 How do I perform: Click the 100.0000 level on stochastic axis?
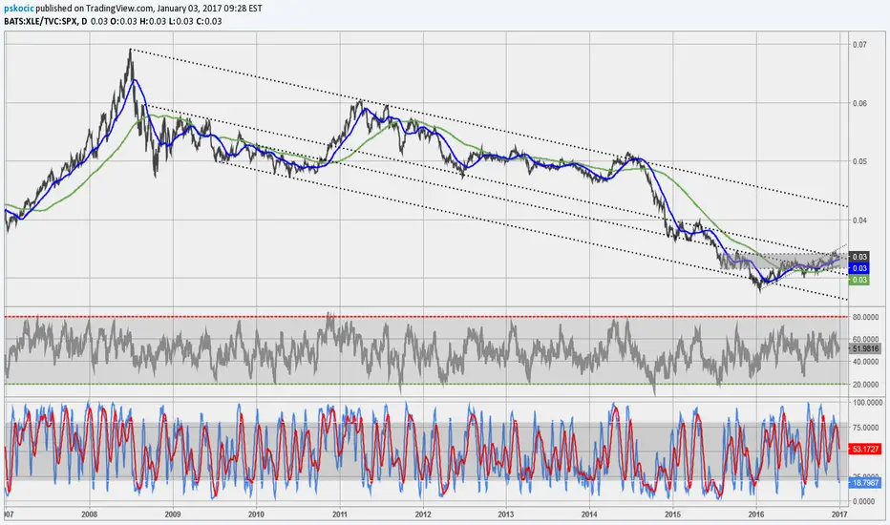[x=867, y=404]
